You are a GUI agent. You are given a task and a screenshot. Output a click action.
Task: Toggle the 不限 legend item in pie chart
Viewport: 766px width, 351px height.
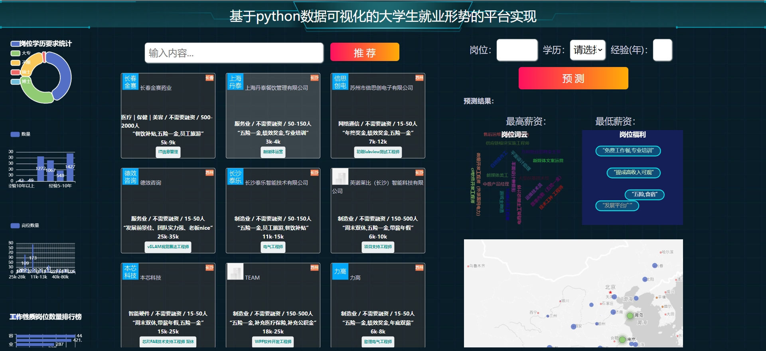[21, 63]
